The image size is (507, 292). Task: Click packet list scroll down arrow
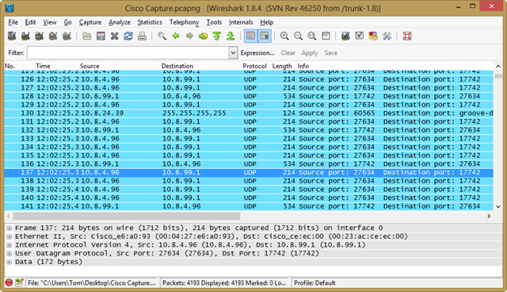click(498, 206)
